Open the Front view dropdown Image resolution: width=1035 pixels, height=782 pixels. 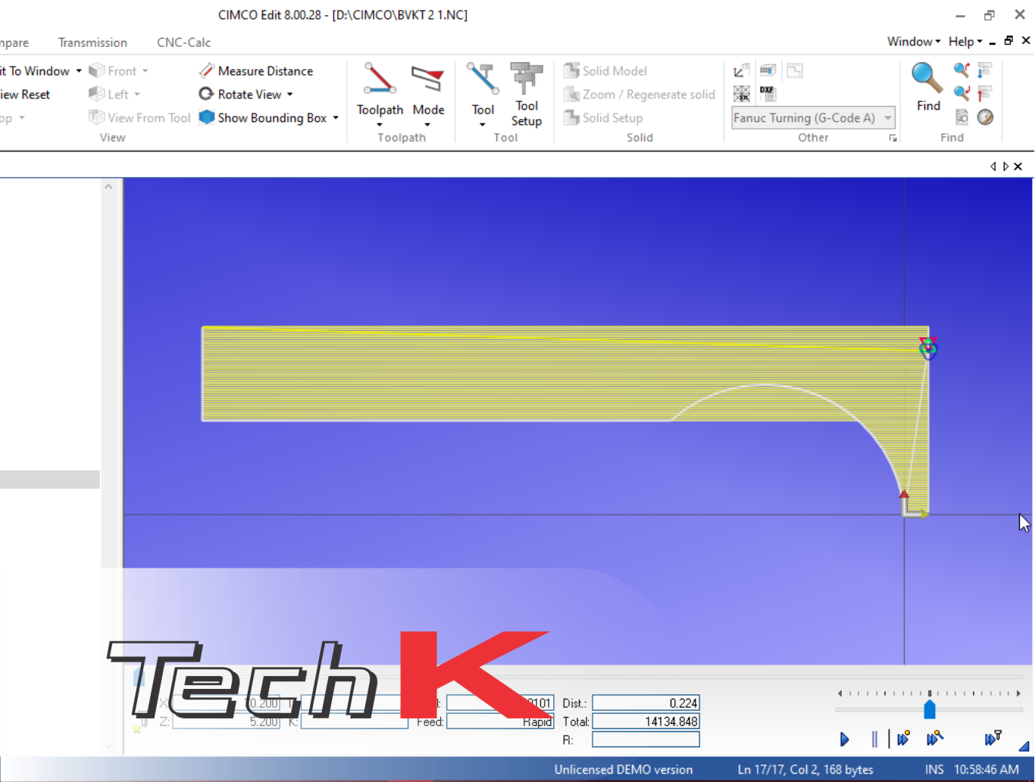pos(119,70)
